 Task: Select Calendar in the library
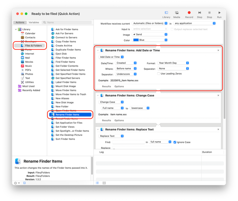pyautogui.click(x=30, y=33)
